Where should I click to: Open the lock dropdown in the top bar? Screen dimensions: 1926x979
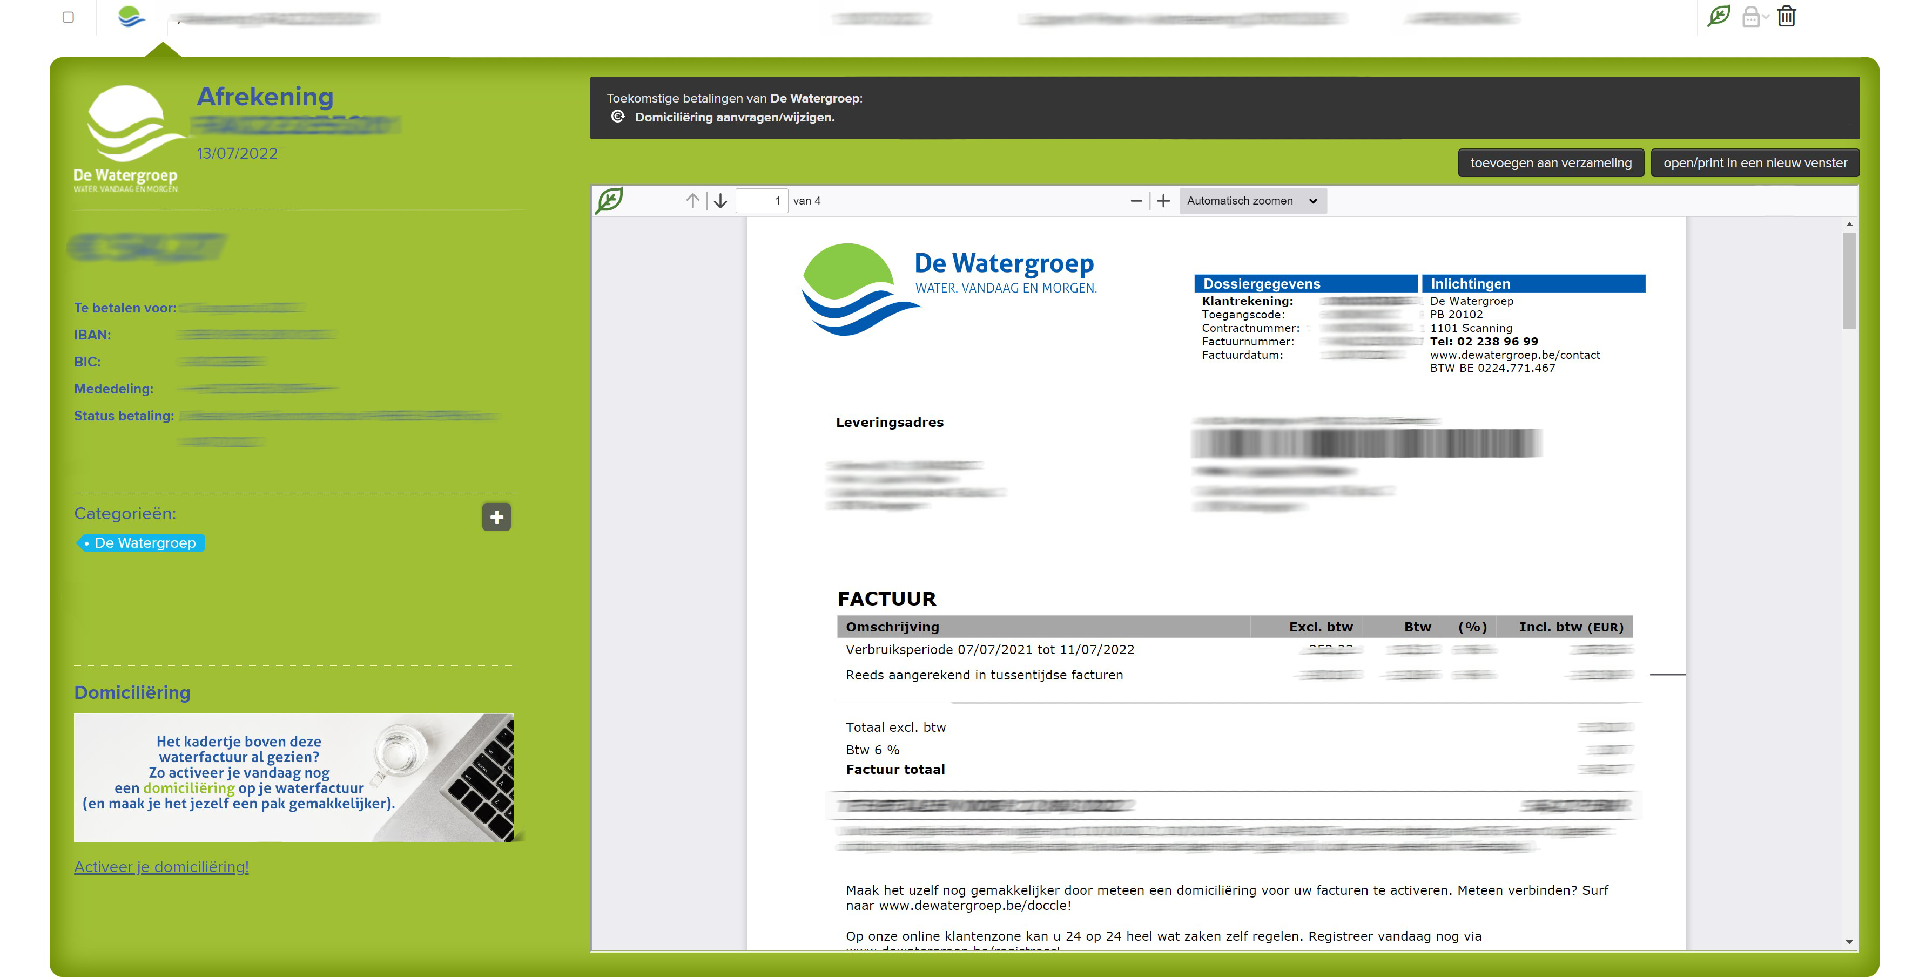(1755, 16)
